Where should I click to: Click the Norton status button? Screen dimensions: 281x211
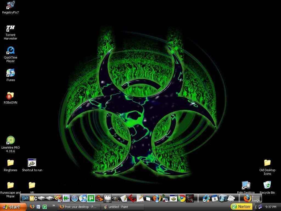point(241,207)
